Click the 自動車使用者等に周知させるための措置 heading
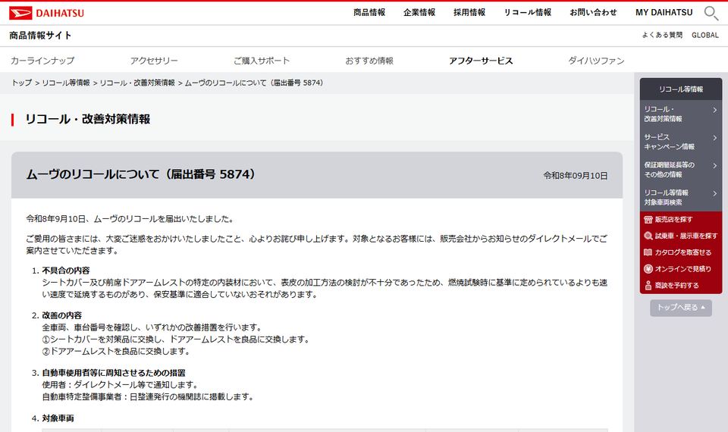Viewport: 728px width, 432px height. click(113, 373)
